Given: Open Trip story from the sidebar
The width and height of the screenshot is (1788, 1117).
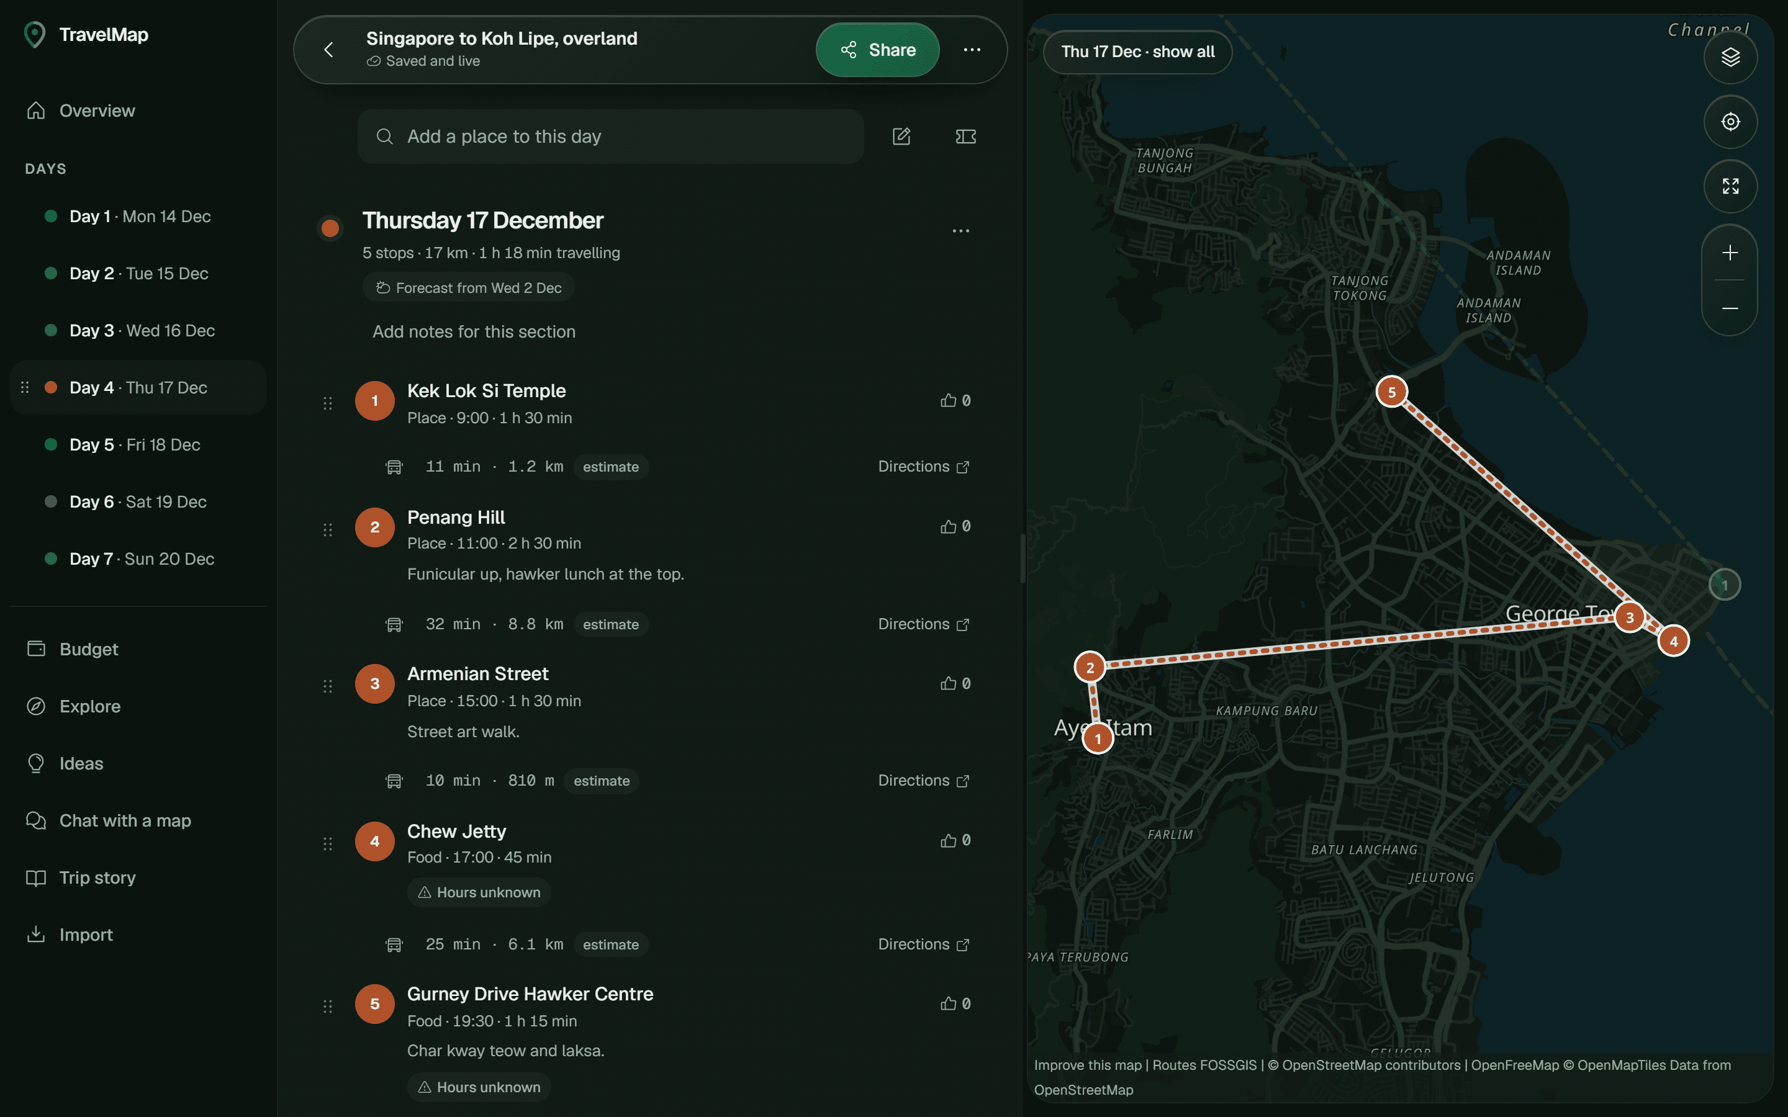Looking at the screenshot, I should tap(138, 877).
